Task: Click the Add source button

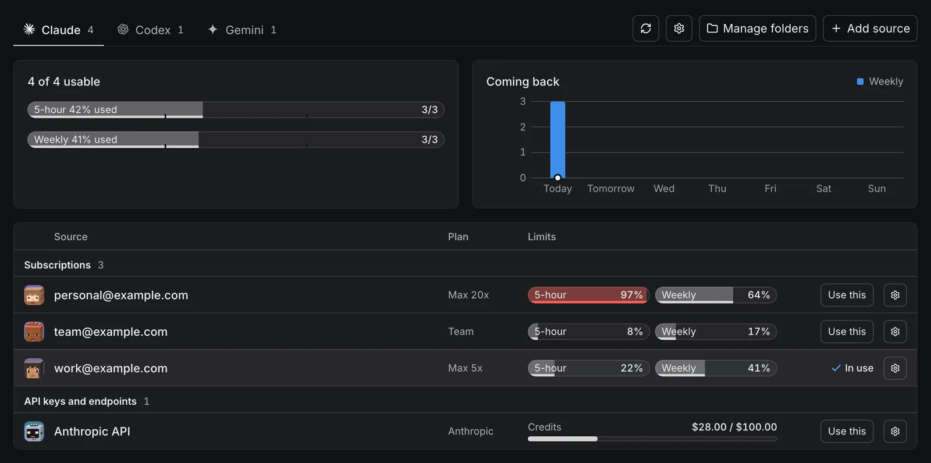Action: click(x=870, y=29)
